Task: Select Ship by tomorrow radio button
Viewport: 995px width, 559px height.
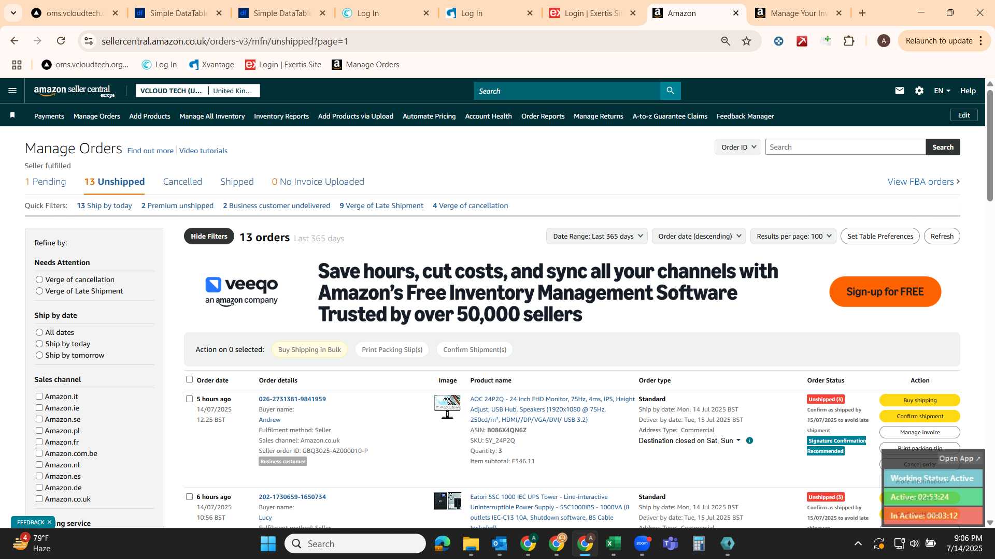Action: click(39, 355)
